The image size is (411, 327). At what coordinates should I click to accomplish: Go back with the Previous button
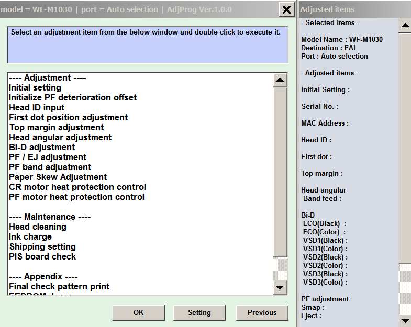pos(262,312)
